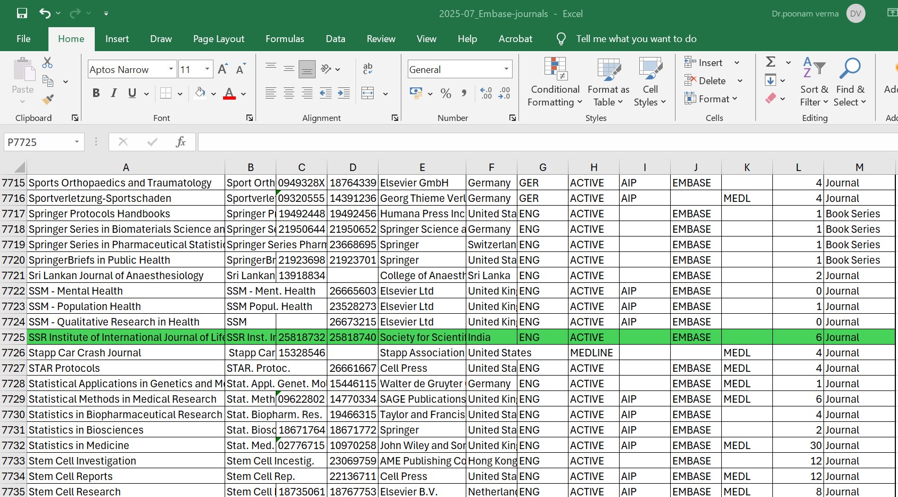
Task: Toggle Italic formatting
Action: 114,93
